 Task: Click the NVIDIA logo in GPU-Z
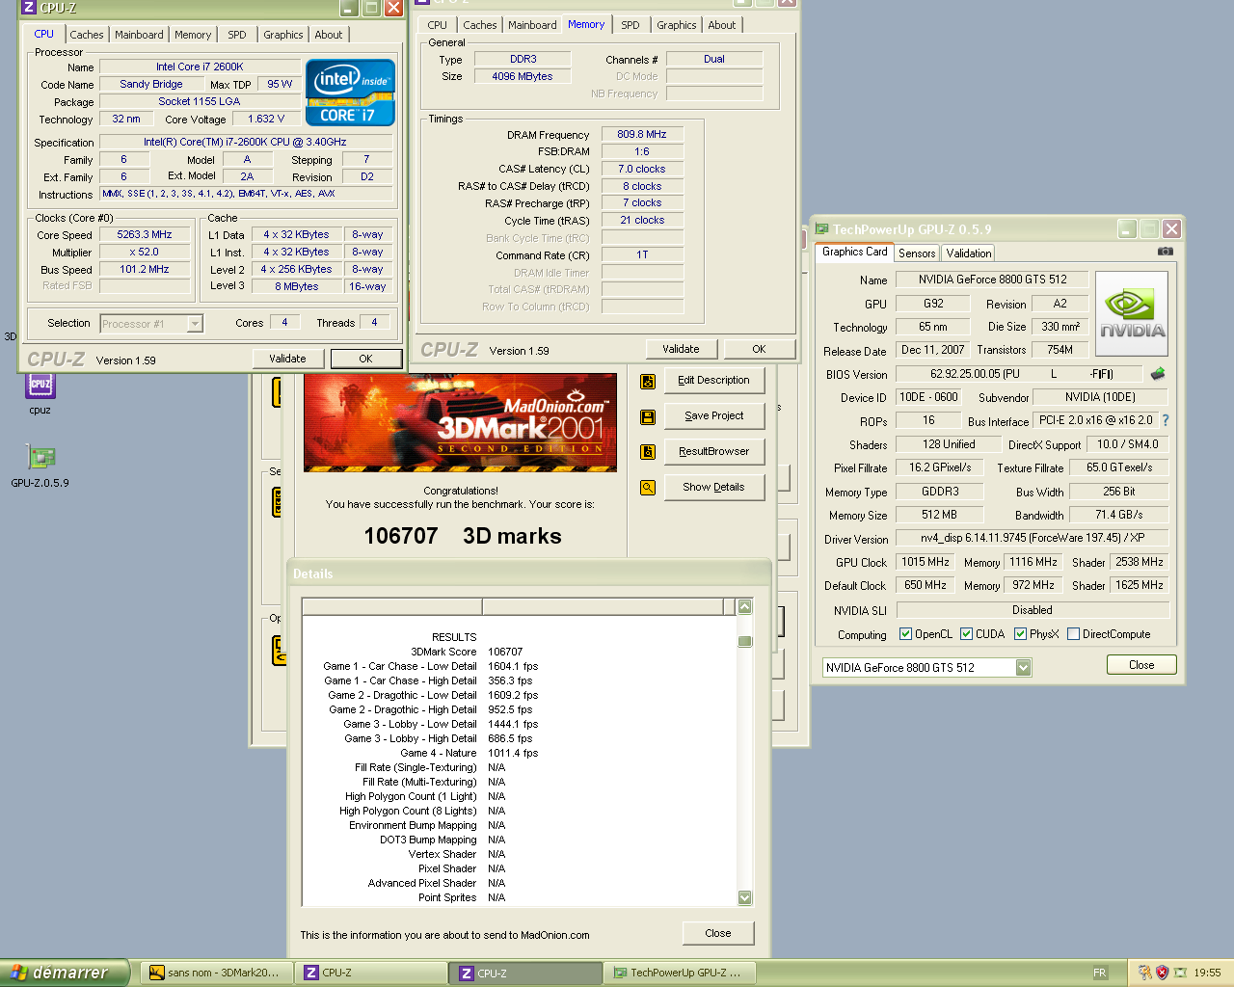tap(1132, 313)
